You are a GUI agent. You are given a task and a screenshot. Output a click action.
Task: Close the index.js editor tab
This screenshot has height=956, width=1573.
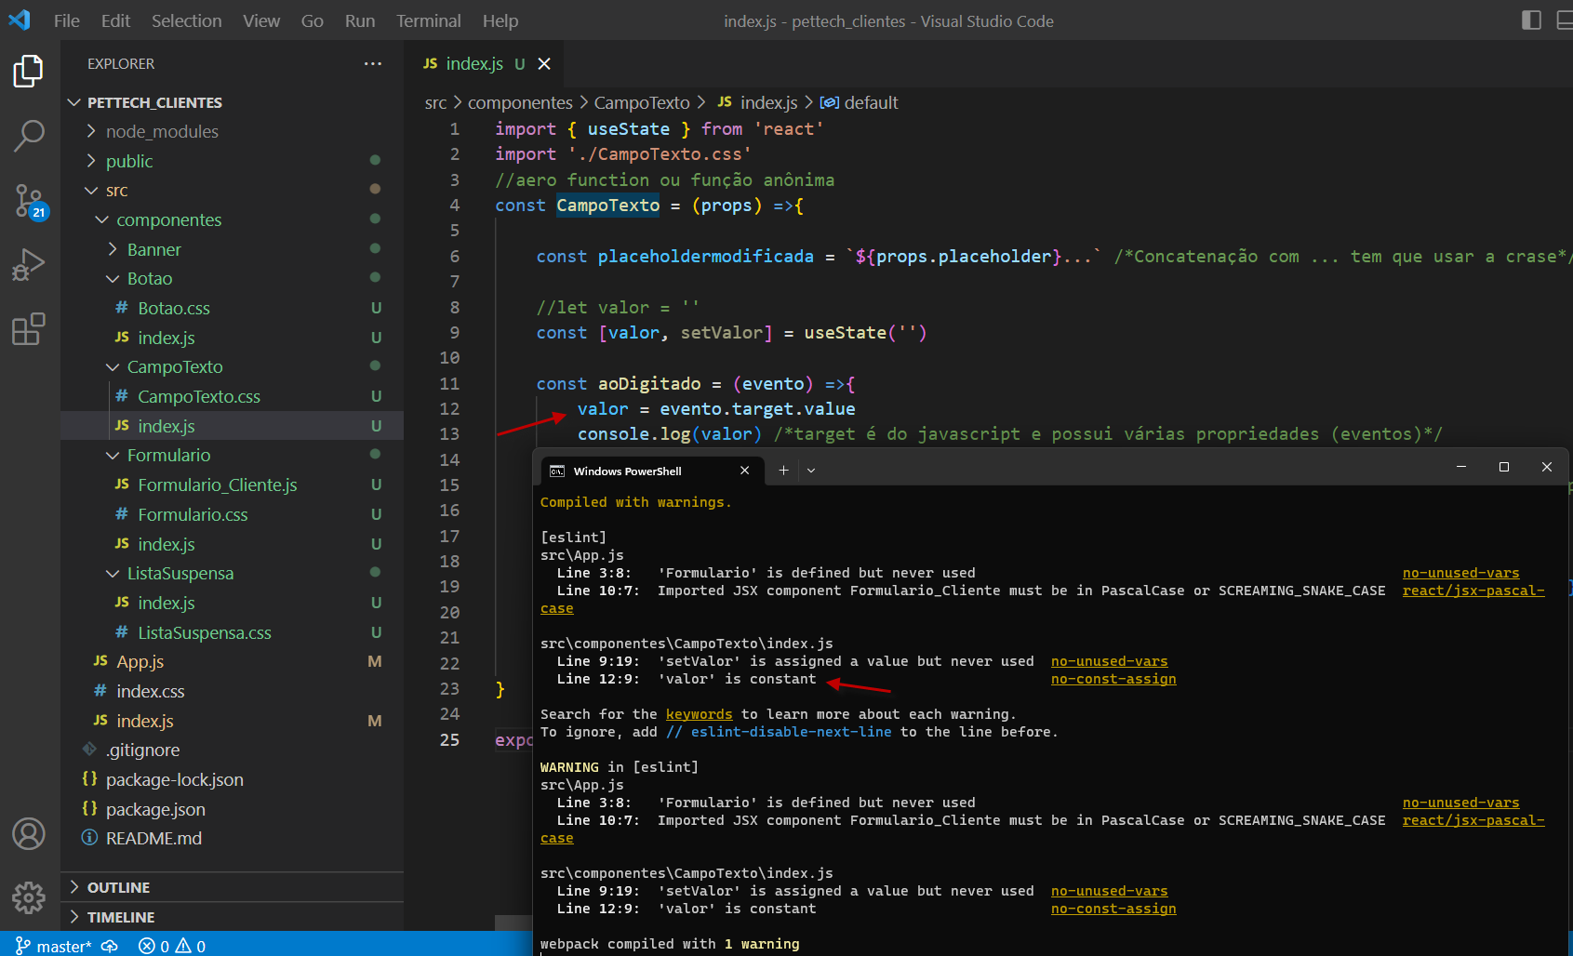coord(544,63)
